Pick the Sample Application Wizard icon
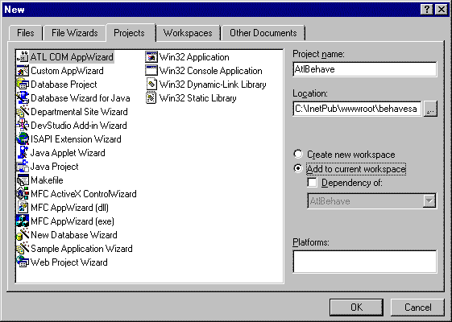 (x=23, y=249)
